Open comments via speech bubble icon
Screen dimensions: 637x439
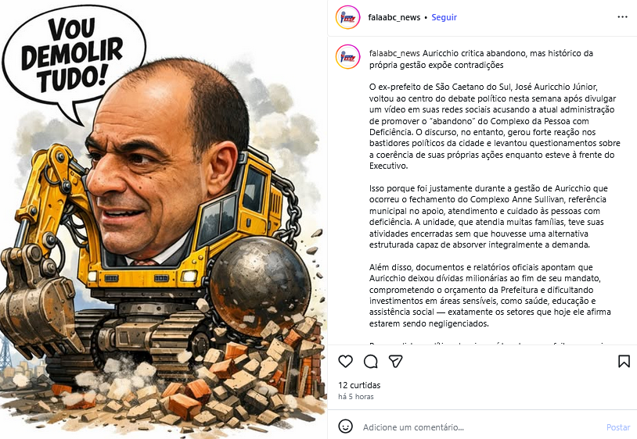click(x=370, y=361)
